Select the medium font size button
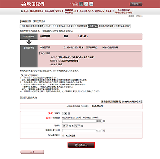Screen dimensions: 160x159 coord(86,4)
